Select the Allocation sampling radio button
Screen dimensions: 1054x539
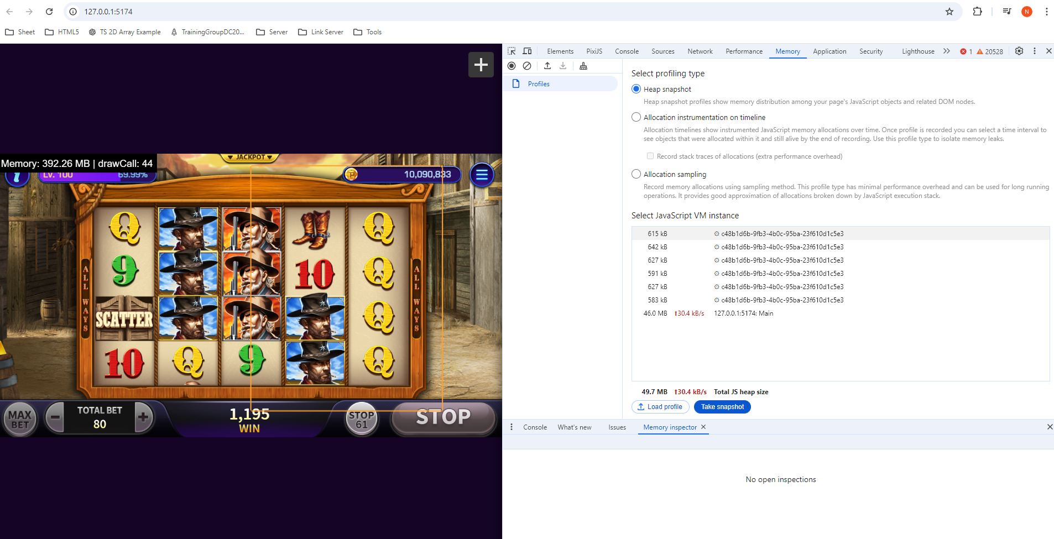(x=636, y=174)
